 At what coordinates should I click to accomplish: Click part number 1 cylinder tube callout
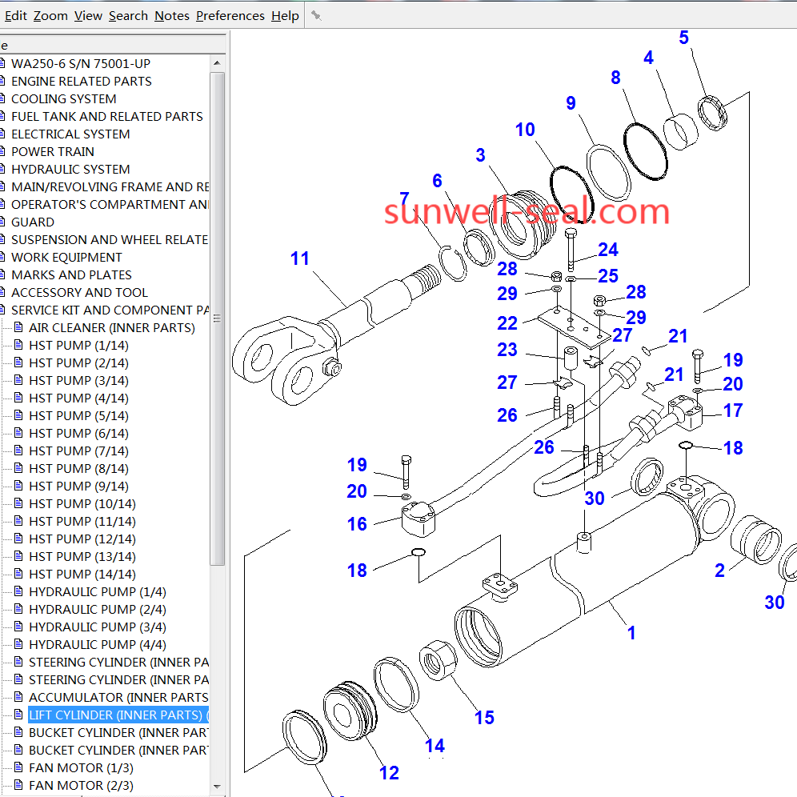coord(631,632)
